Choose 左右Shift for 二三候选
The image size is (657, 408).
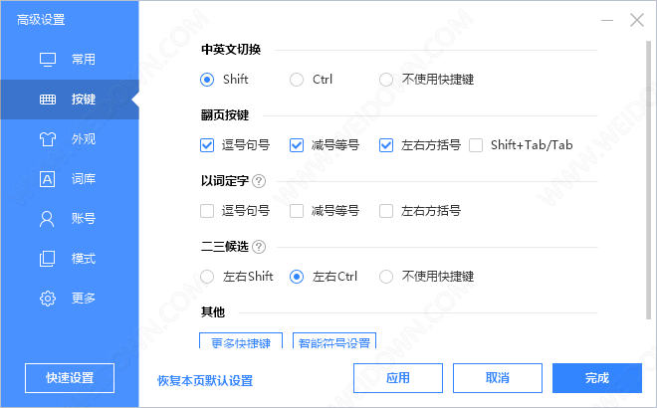pyautogui.click(x=207, y=276)
